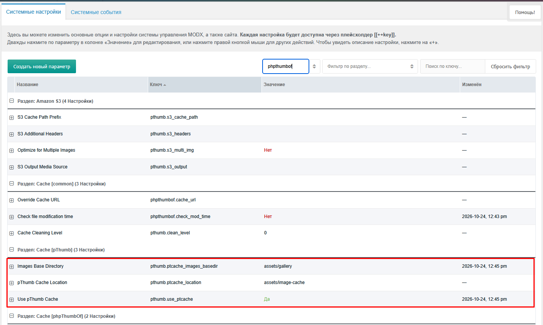This screenshot has height=325, width=543.
Task: Switch to Системные события tab
Action: tap(96, 12)
